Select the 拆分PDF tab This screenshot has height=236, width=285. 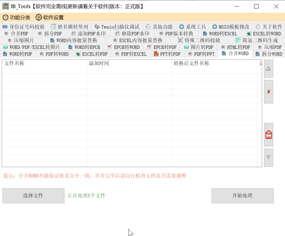(x=50, y=34)
